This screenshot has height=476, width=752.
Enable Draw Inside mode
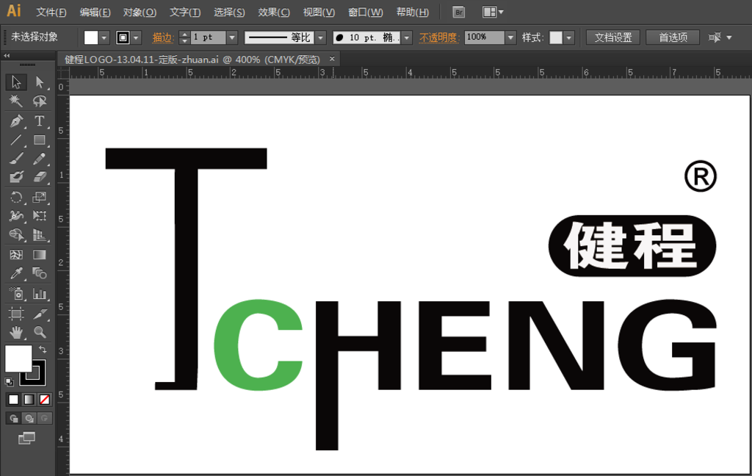pos(45,419)
